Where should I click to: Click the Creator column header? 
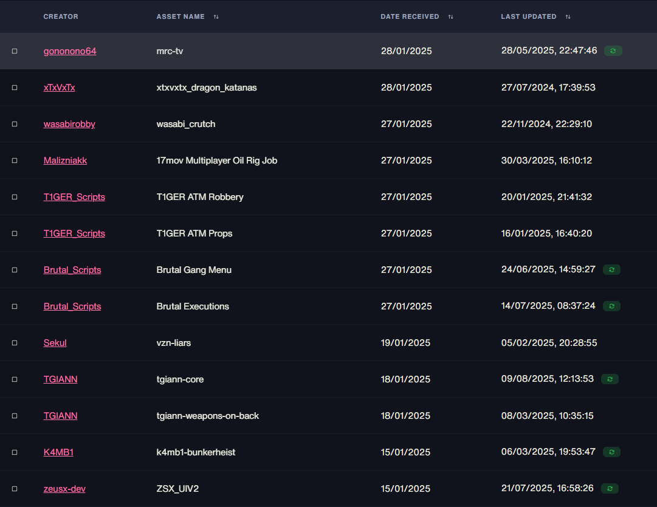coord(61,17)
